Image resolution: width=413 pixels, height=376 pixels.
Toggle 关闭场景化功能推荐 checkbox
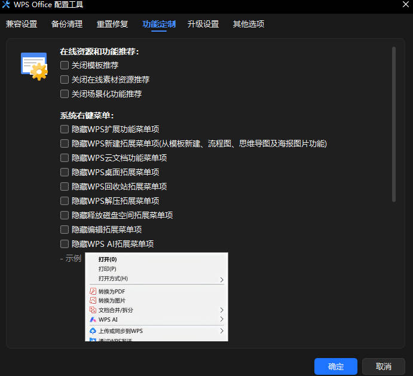(x=65, y=94)
